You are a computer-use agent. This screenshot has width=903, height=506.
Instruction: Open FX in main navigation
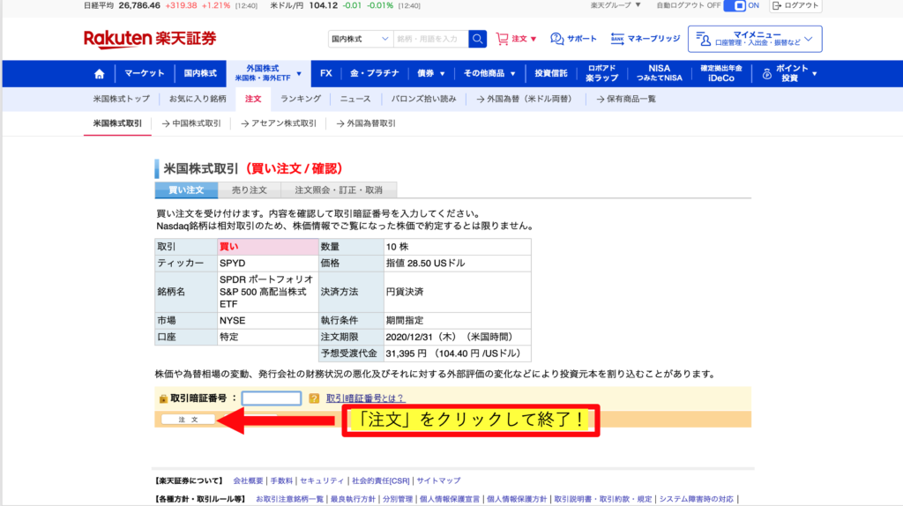pos(326,73)
